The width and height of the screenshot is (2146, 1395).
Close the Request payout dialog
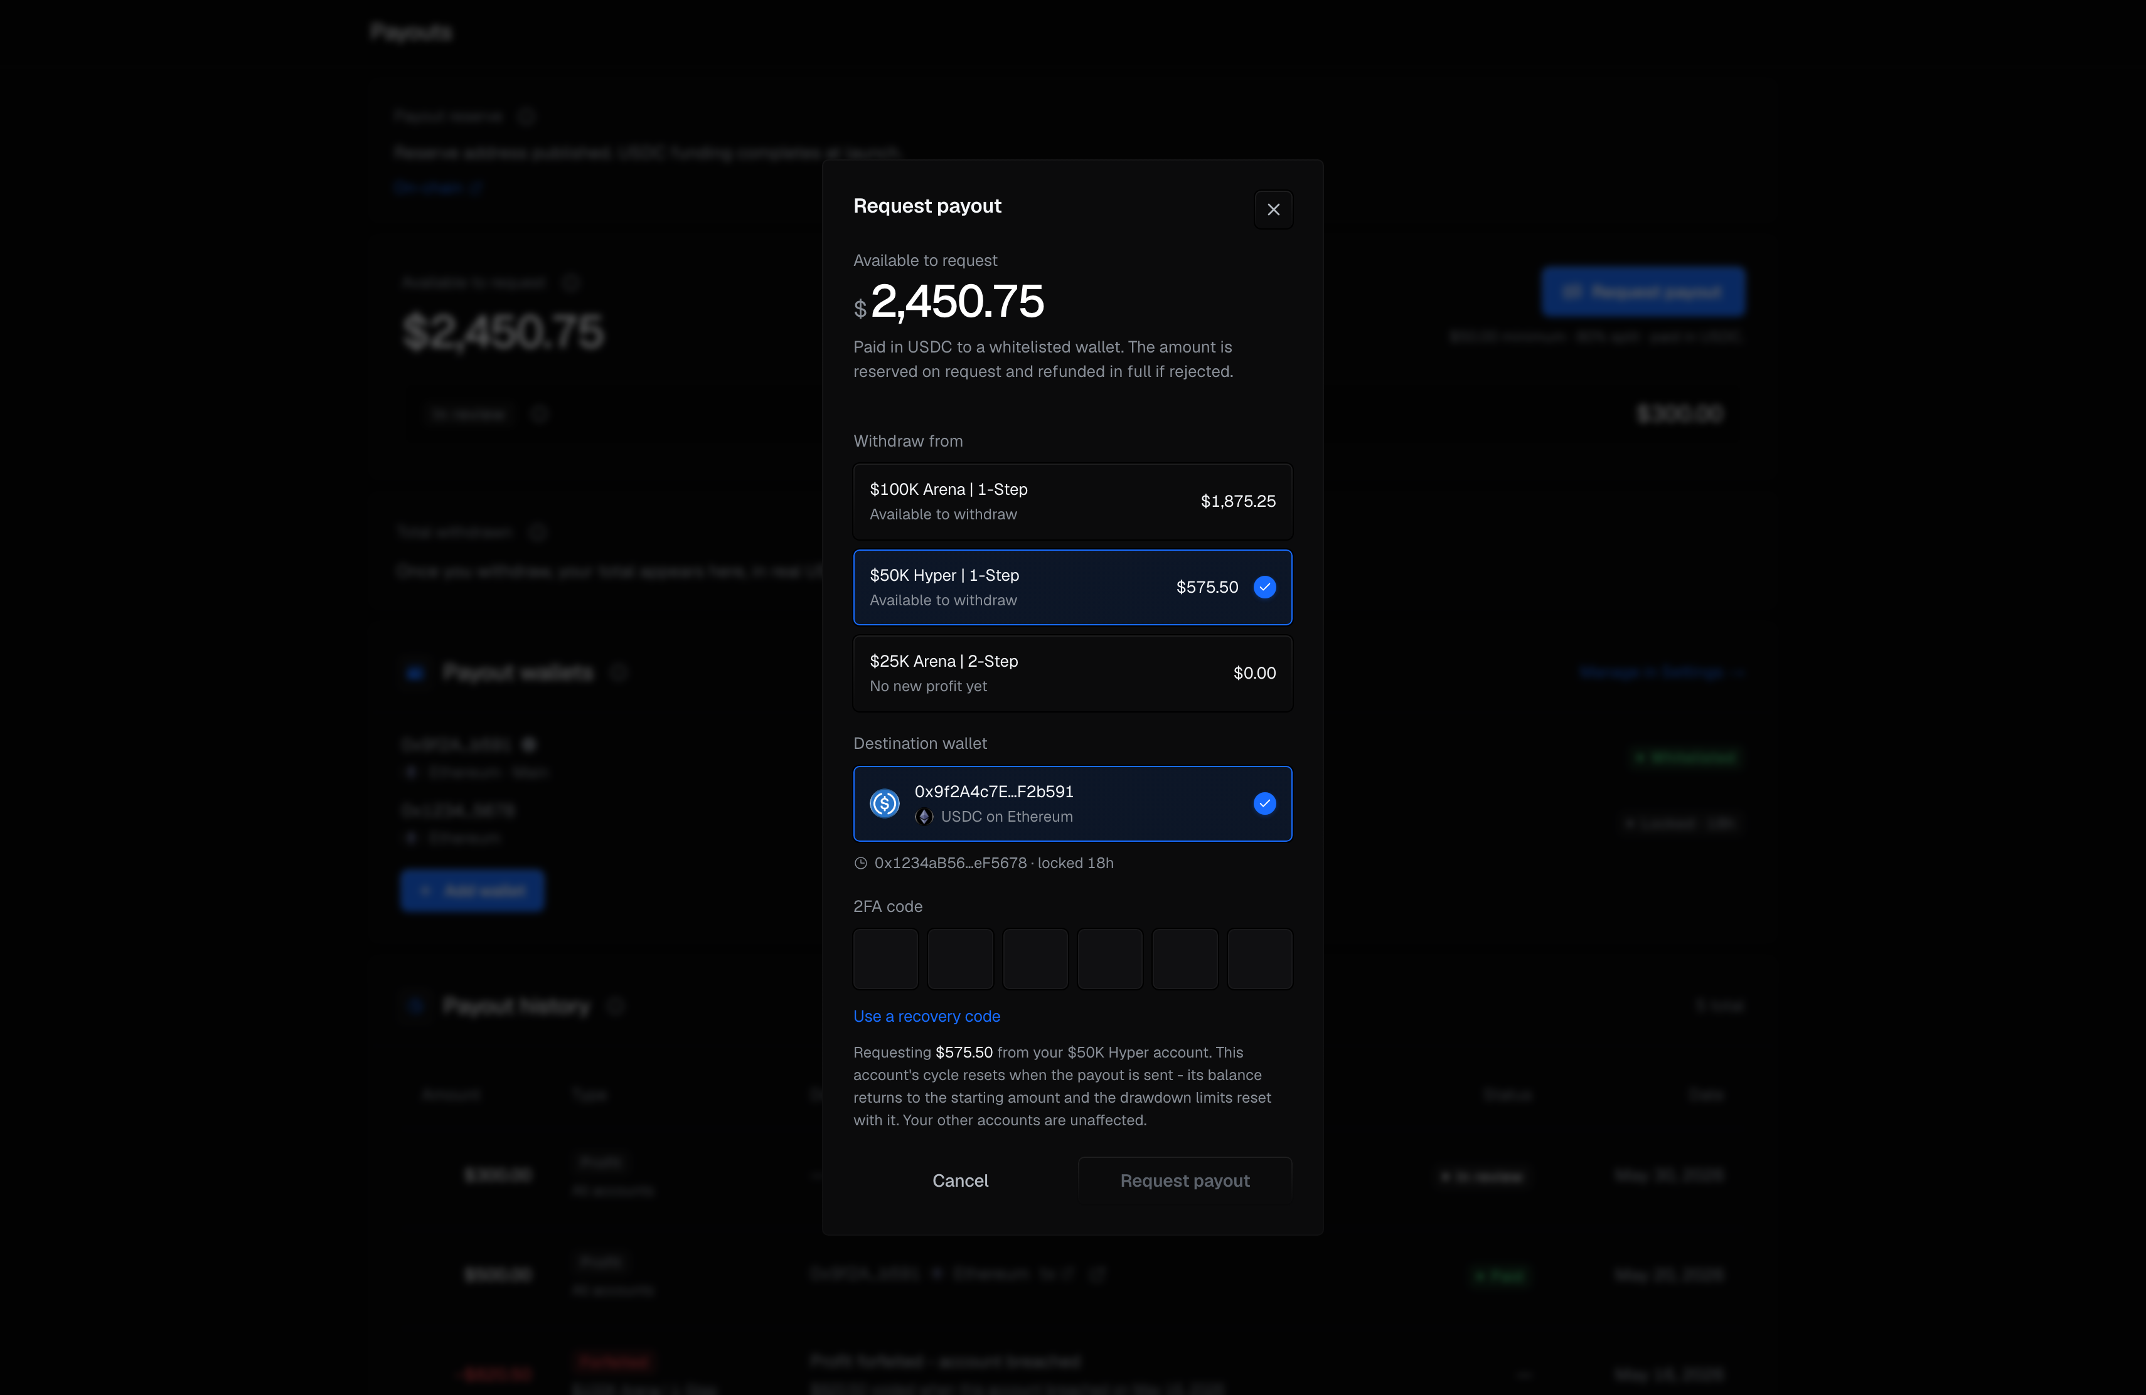pos(1273,209)
